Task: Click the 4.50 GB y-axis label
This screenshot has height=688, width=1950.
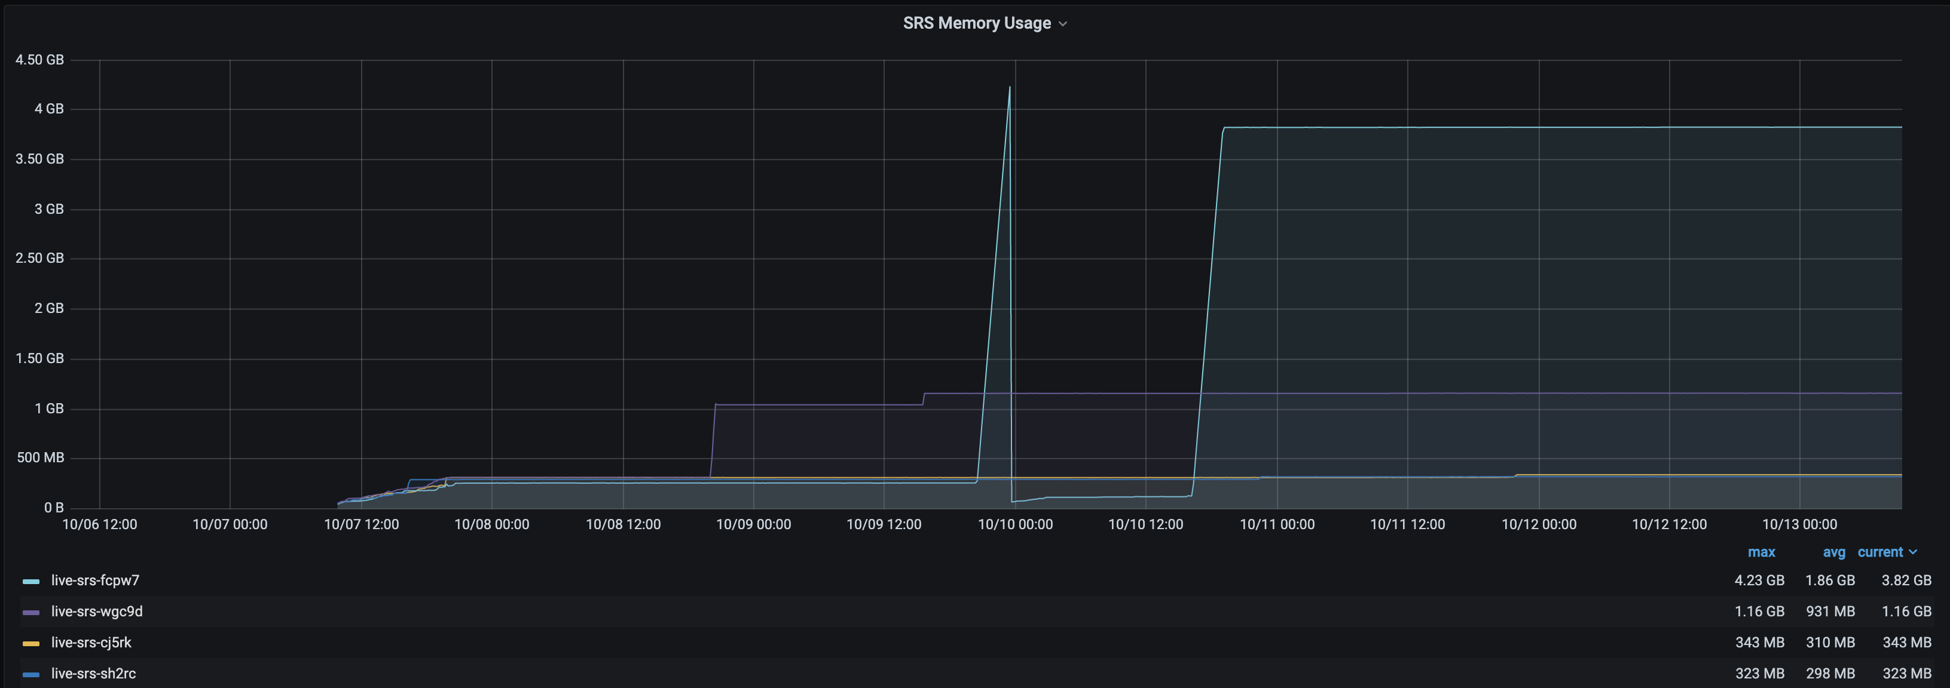Action: tap(39, 60)
